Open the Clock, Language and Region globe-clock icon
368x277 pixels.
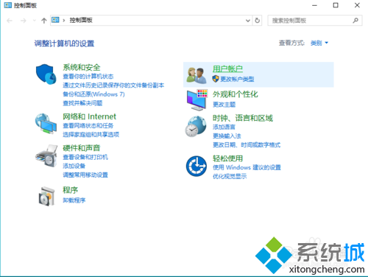pyautogui.click(x=196, y=126)
